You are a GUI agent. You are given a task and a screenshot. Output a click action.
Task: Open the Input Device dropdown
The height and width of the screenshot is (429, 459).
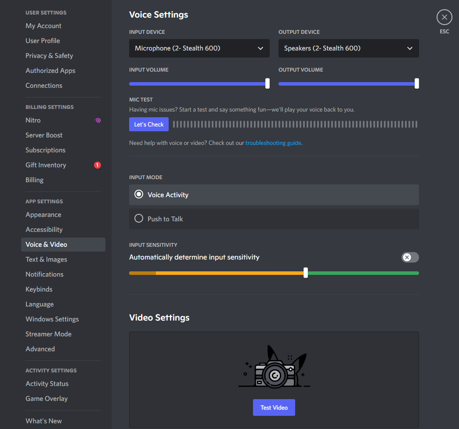(x=199, y=48)
